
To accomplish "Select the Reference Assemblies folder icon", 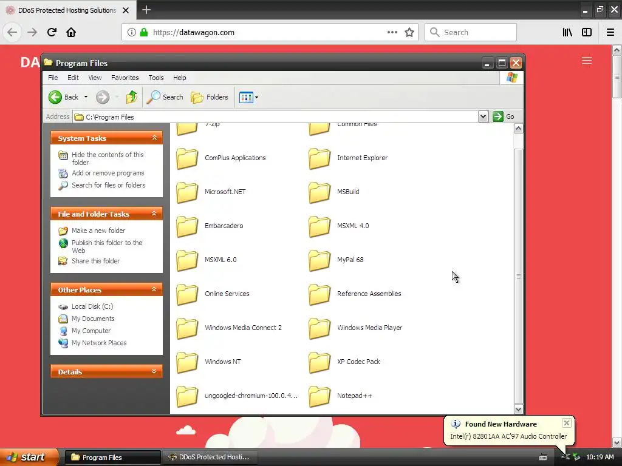I will pyautogui.click(x=320, y=294).
